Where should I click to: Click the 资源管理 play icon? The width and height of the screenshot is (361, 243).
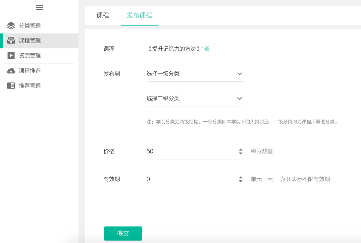point(11,55)
